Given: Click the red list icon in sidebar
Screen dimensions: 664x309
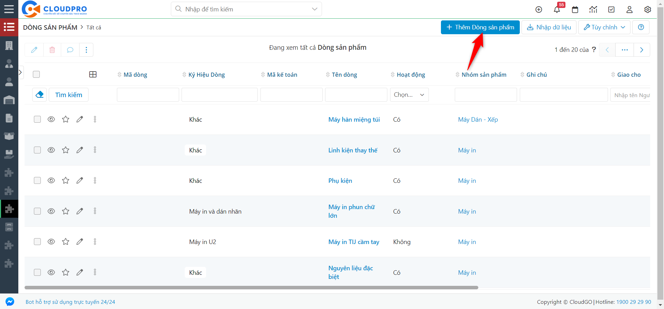Looking at the screenshot, I should point(9,27).
